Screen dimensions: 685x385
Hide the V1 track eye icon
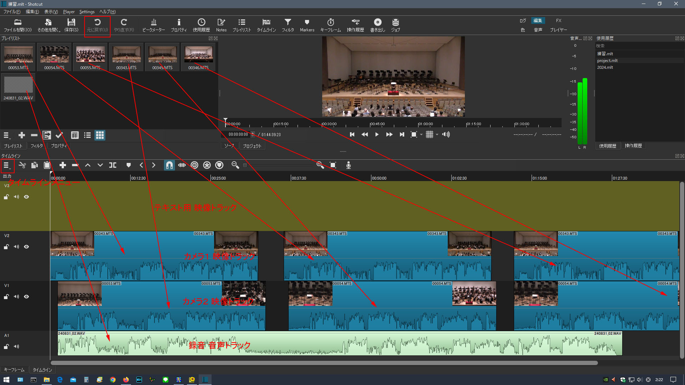click(x=26, y=297)
